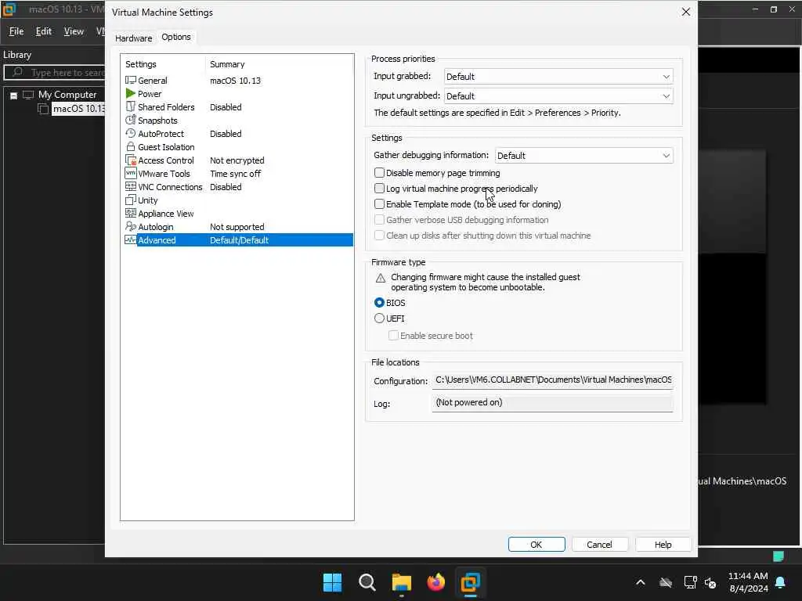Enable Template mode checkbox
This screenshot has width=802, height=601.
pyautogui.click(x=379, y=204)
